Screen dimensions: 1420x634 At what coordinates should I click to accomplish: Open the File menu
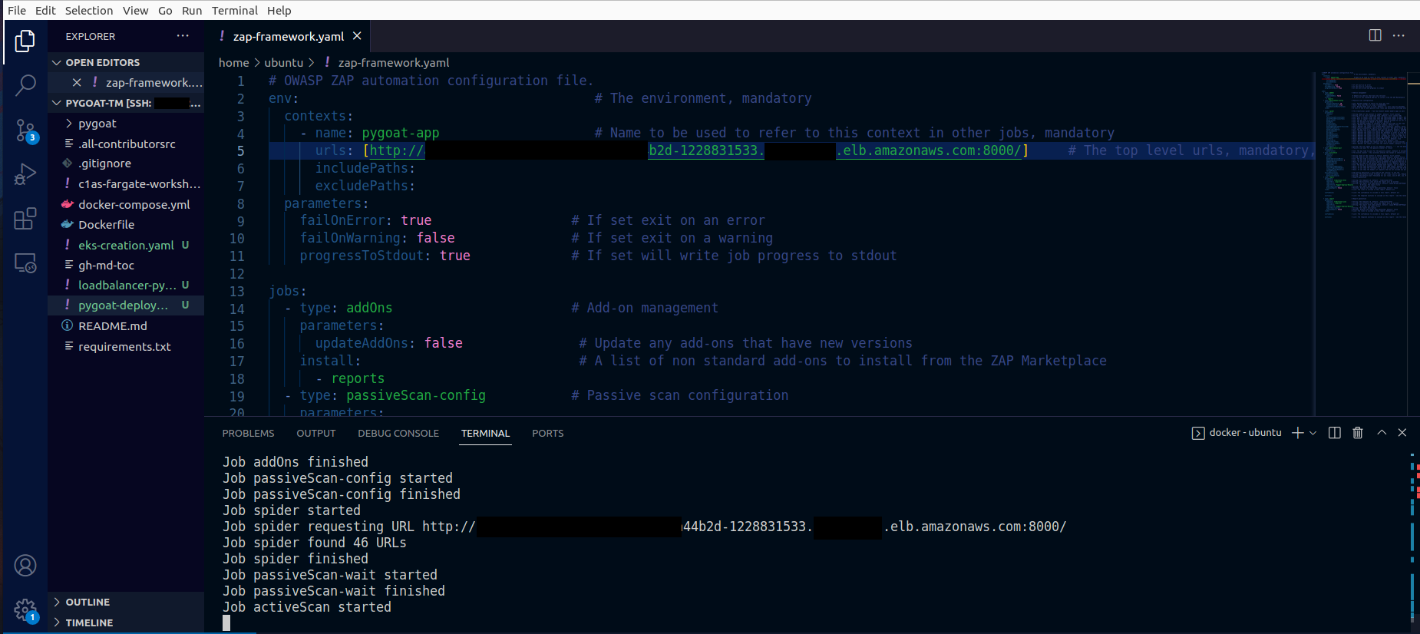[17, 10]
